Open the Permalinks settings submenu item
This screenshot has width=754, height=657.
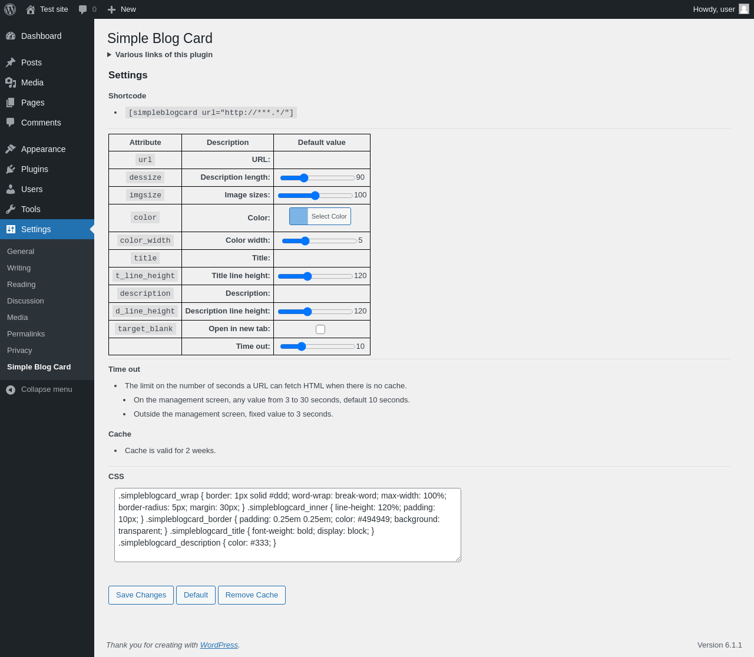26,334
